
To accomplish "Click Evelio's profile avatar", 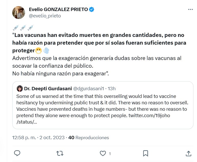I will [x=19, y=13].
